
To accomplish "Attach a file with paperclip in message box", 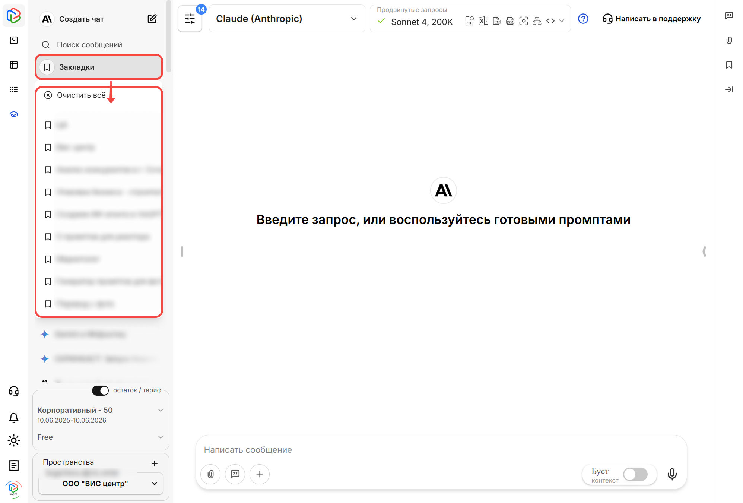I will click(x=211, y=474).
